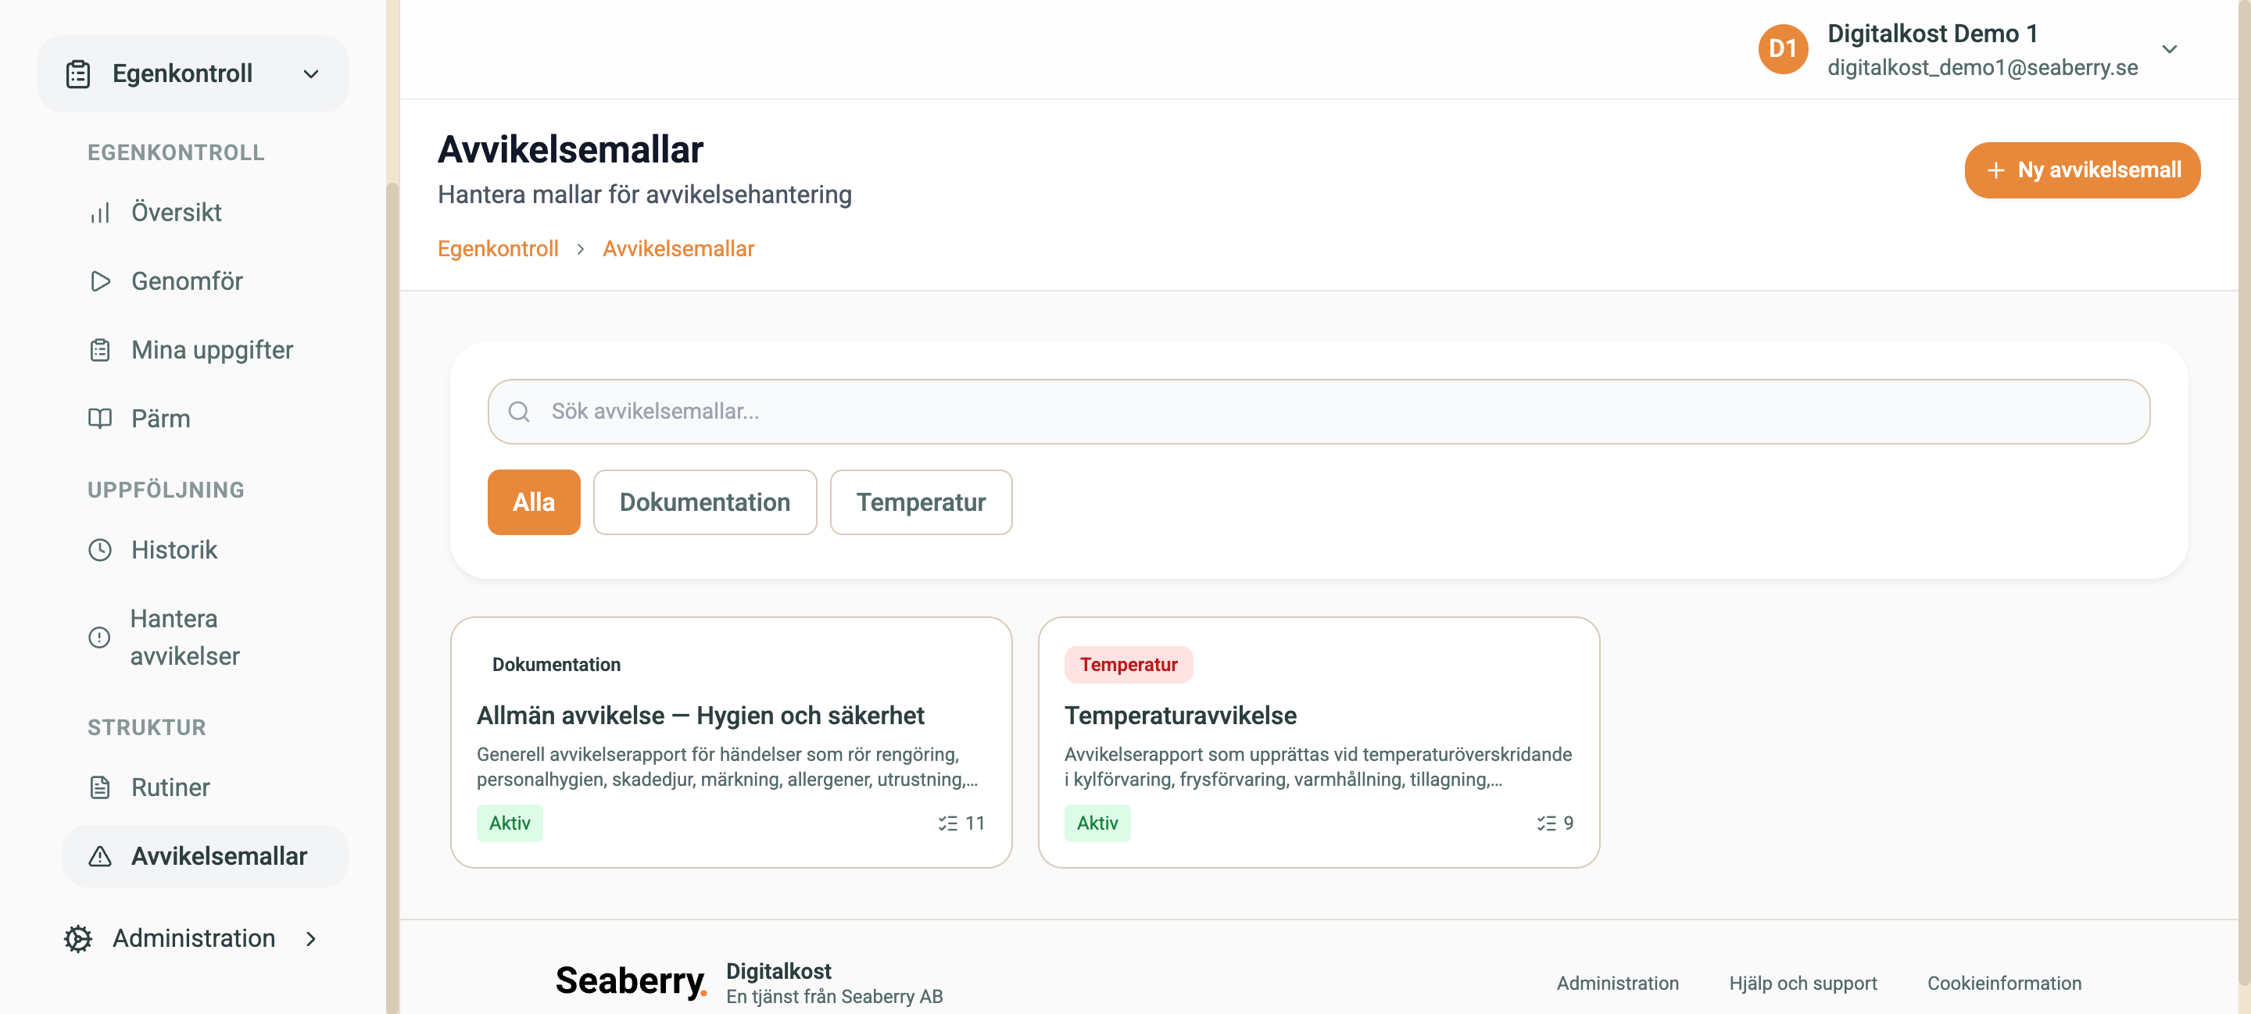Screen dimensions: 2251x1014
Task: Click the Genomför play icon
Action: click(99, 281)
